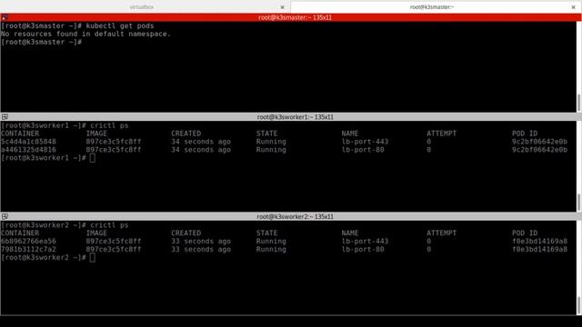582x327 pixels.
Task: Open terminal layout icon in k3sworker1 pane titlebar
Action: [x=5, y=117]
